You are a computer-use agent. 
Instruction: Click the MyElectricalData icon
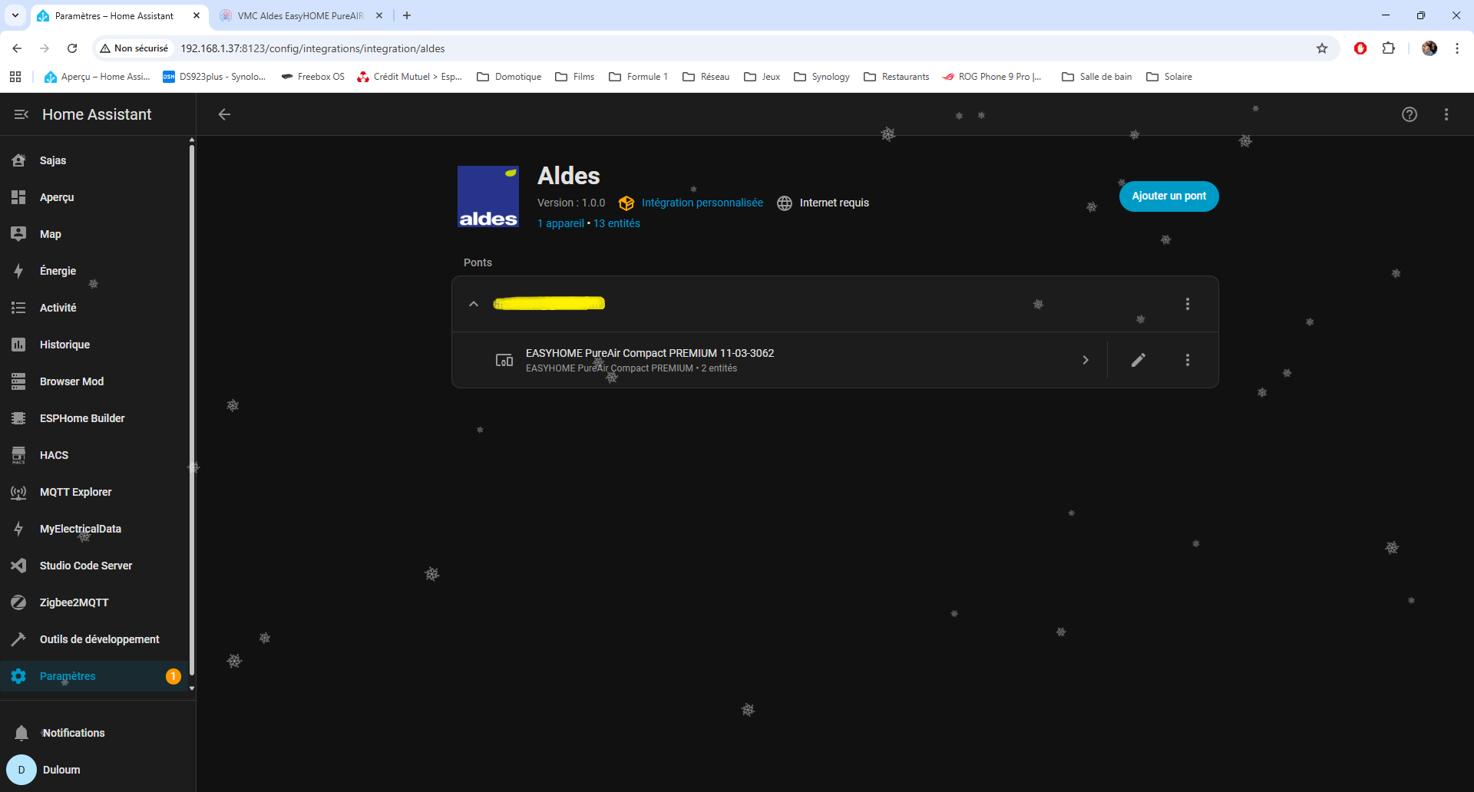(18, 529)
